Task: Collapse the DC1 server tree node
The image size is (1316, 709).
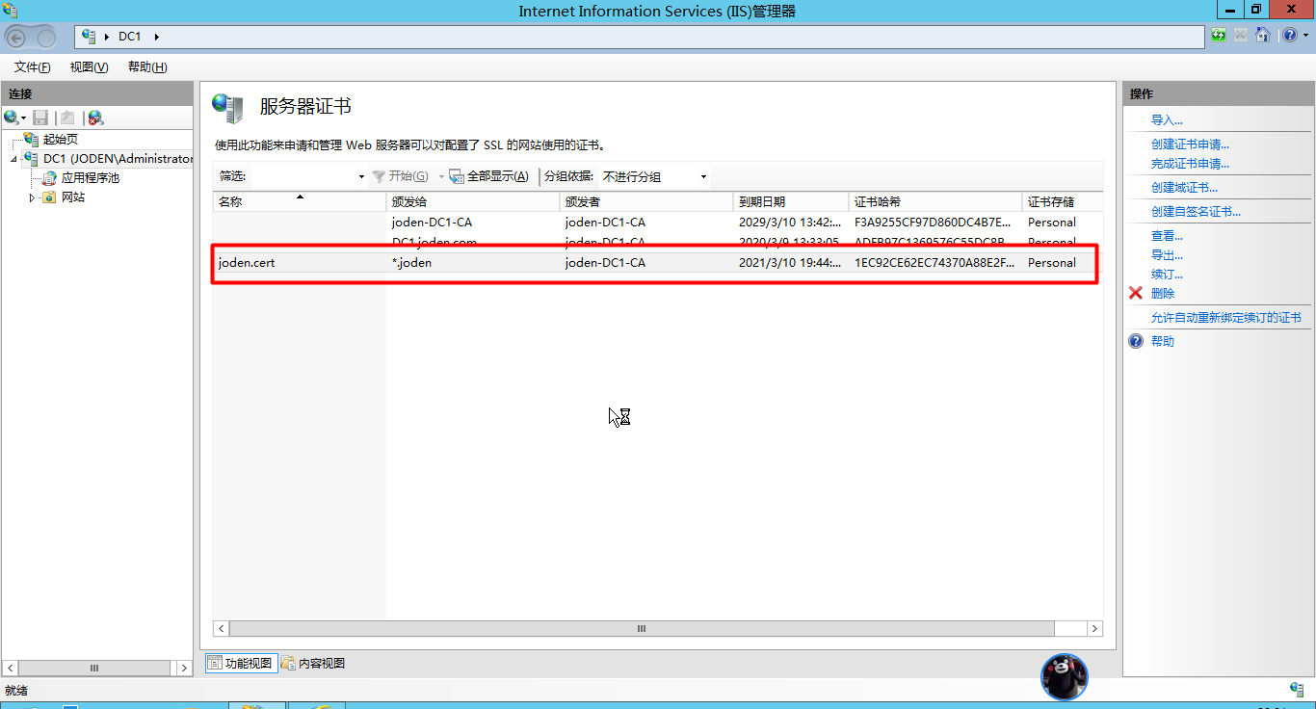Action: click(x=14, y=159)
